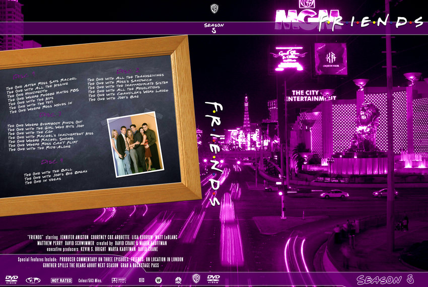428x287 pixels.
Task: Click 'The One With Chandler's Work Laugh'
Action: (128, 94)
